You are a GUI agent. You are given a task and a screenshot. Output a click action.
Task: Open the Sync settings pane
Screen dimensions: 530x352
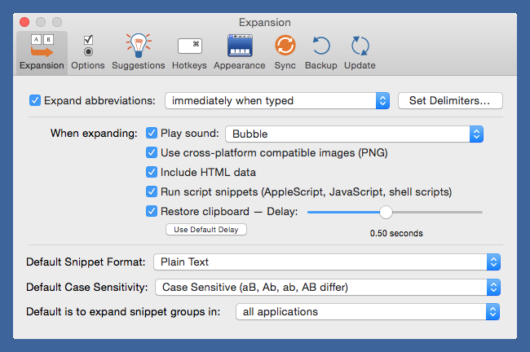285,51
